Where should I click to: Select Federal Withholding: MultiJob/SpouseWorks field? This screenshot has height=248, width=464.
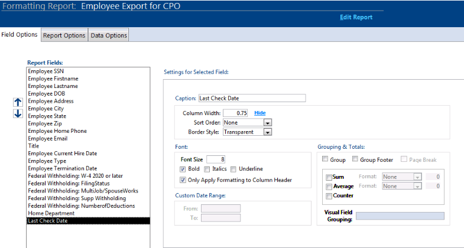[x=88, y=191]
